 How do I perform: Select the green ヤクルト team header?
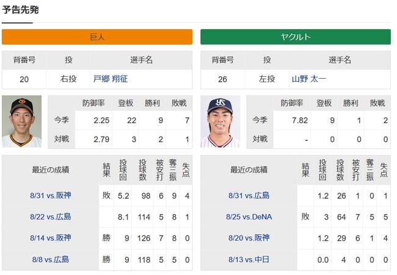click(x=296, y=37)
